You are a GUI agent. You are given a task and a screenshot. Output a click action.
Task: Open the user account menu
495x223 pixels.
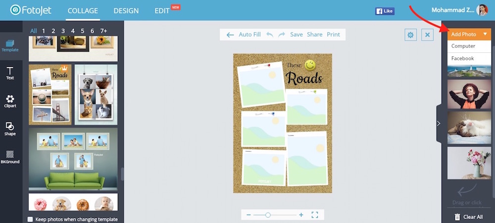(x=452, y=10)
